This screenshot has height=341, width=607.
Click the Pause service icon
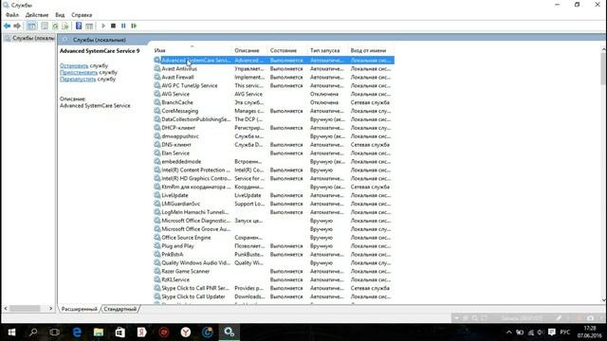[x=123, y=26]
